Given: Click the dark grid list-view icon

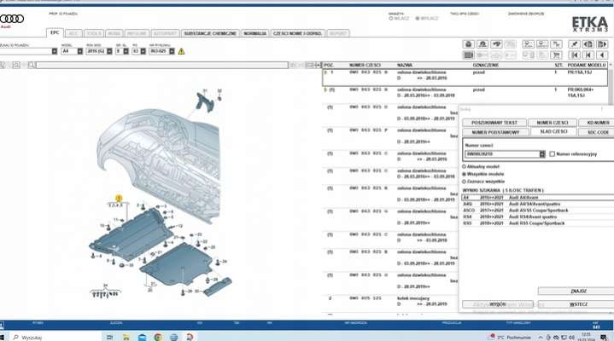Looking at the screenshot, I should (468, 55).
